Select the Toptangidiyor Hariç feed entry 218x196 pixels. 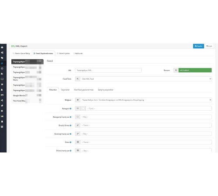point(27,78)
